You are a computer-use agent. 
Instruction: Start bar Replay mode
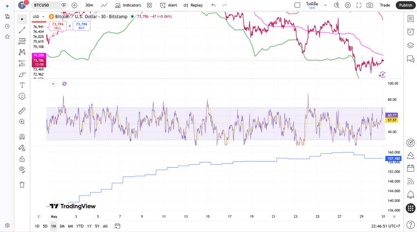(x=193, y=5)
